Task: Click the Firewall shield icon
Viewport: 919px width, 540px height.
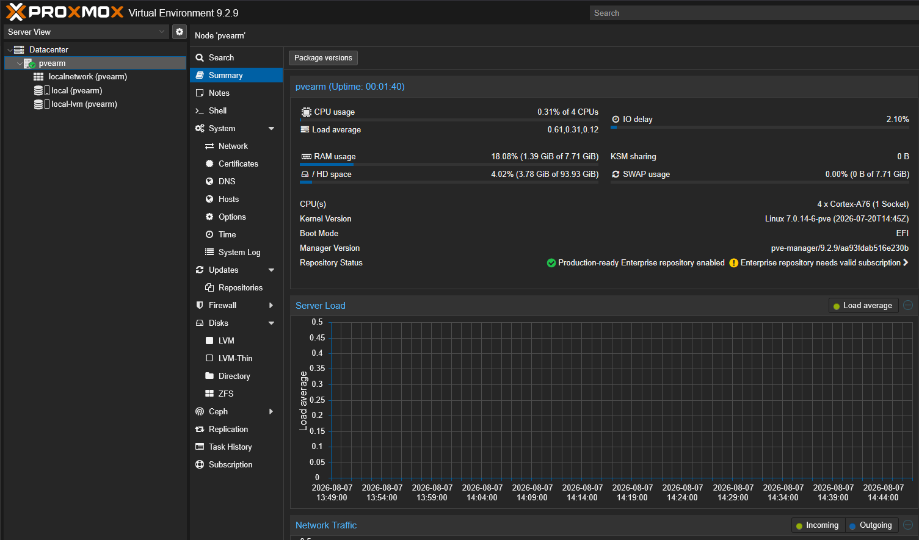Action: pos(200,305)
